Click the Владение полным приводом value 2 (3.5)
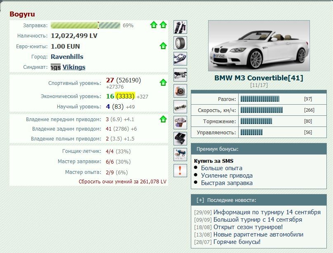 click(114, 138)
